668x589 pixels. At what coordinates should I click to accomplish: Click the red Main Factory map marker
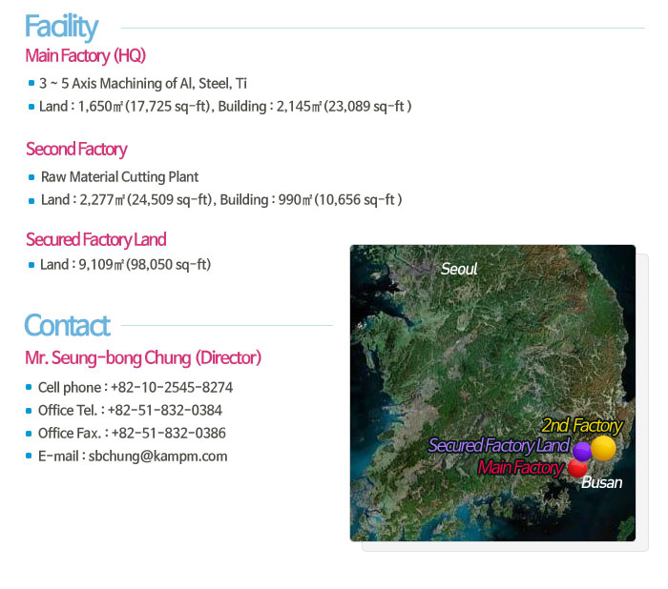(x=577, y=468)
